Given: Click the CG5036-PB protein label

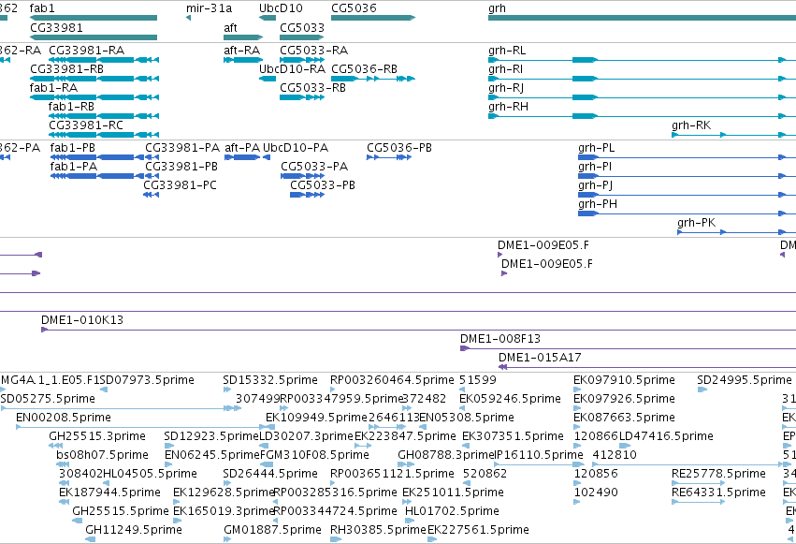Looking at the screenshot, I should (x=399, y=148).
